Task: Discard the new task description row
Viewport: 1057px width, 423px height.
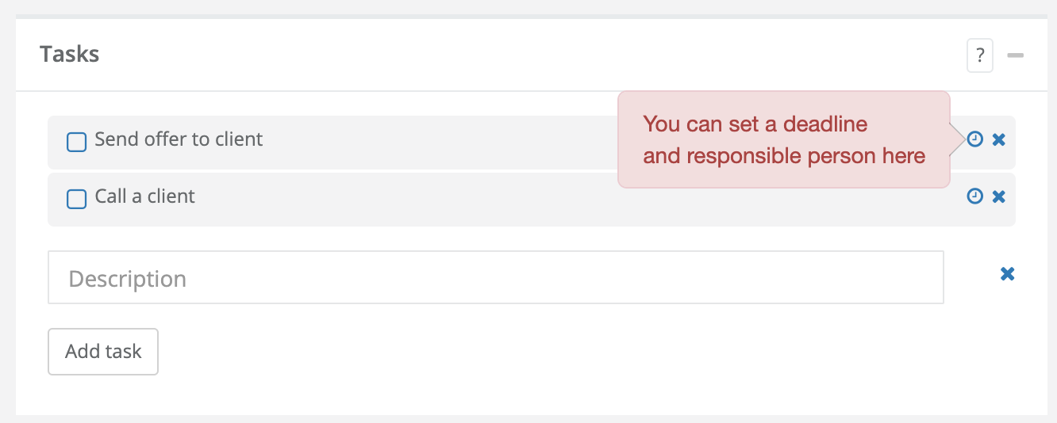Action: (x=1007, y=274)
